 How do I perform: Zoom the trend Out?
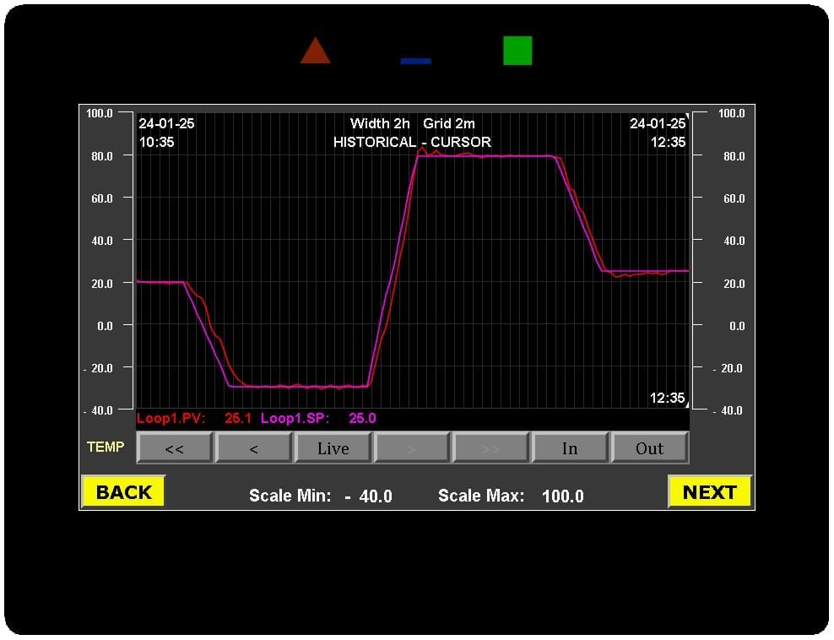(649, 448)
